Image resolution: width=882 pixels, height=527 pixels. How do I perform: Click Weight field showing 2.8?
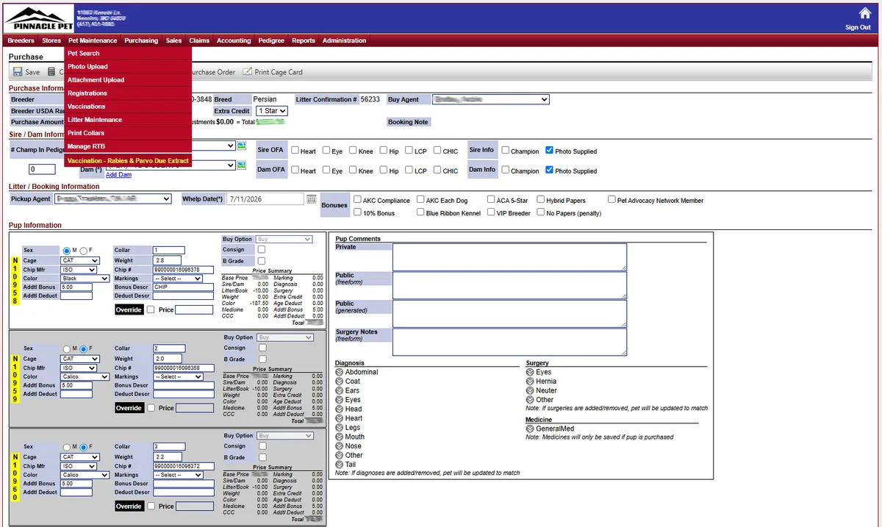tap(168, 260)
